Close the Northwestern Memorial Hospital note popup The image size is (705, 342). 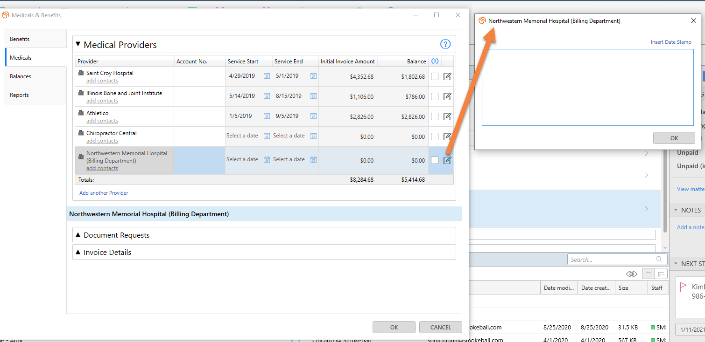tap(693, 21)
